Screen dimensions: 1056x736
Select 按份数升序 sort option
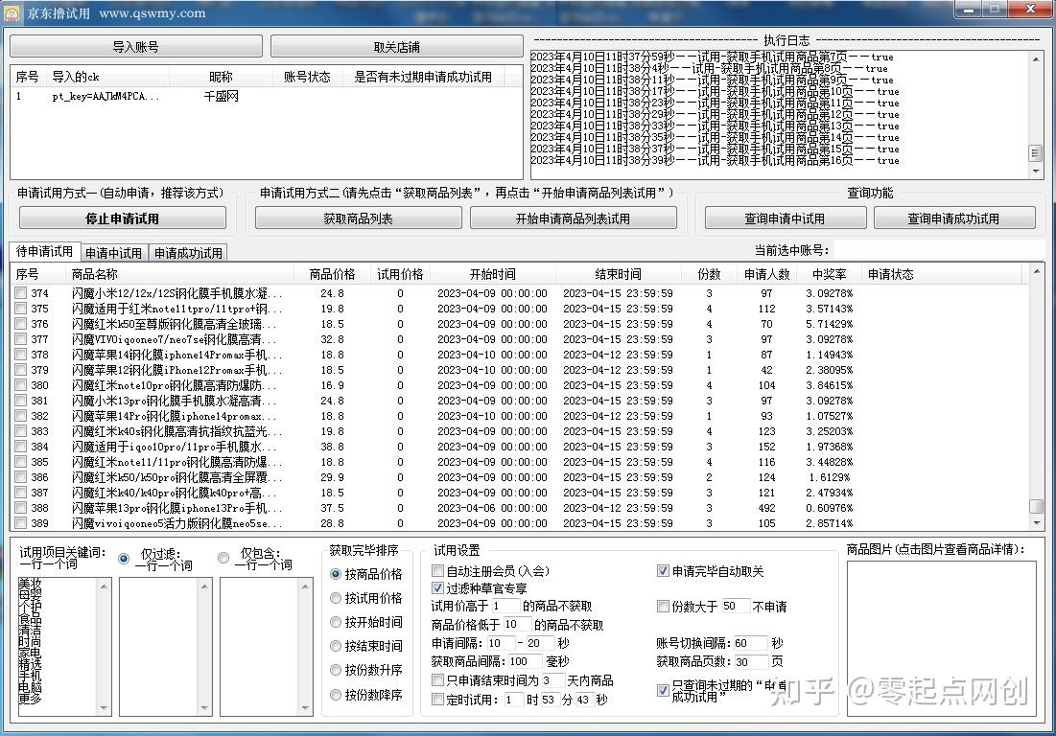click(x=336, y=670)
